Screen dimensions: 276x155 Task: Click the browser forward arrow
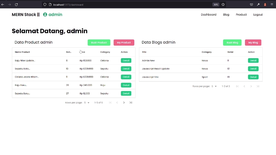[9, 5]
